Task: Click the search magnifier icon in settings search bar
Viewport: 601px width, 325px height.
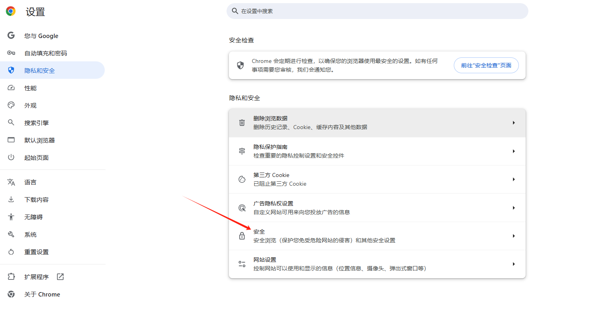Action: [235, 11]
